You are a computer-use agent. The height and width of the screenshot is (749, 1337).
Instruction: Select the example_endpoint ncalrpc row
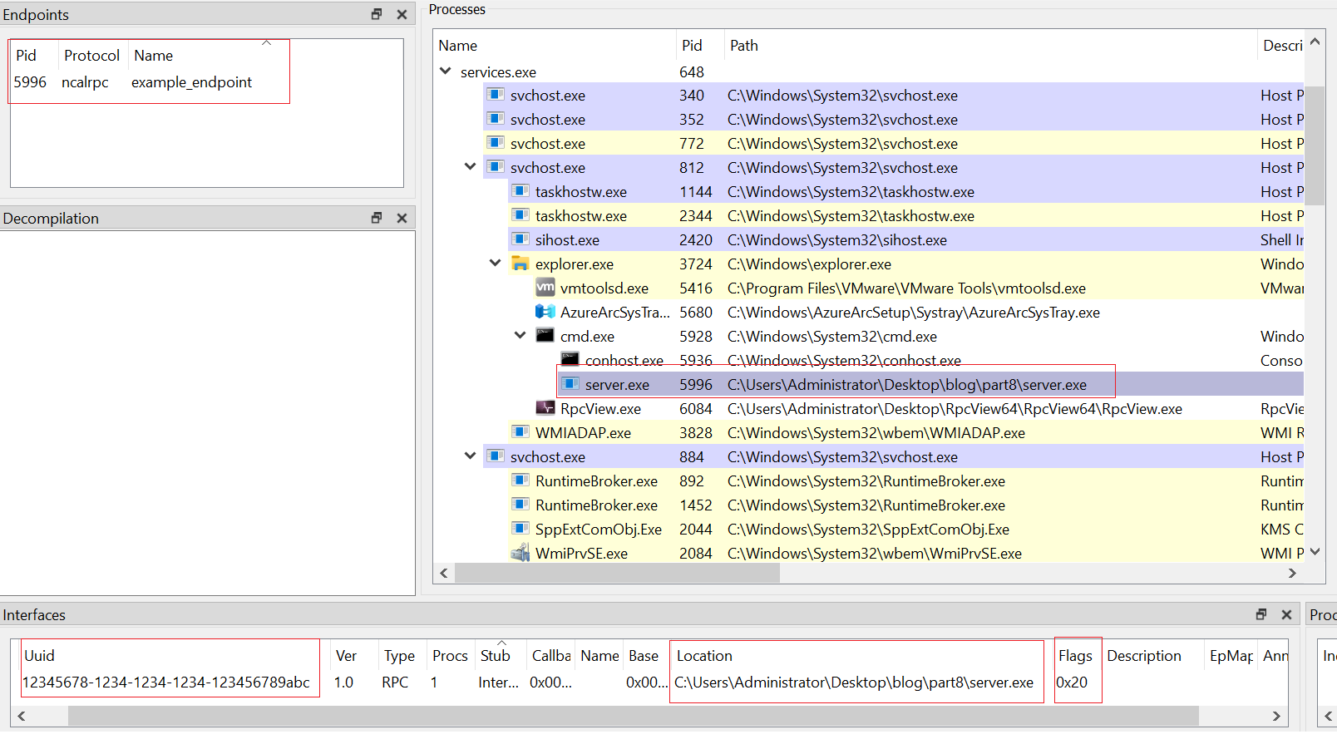tap(133, 82)
